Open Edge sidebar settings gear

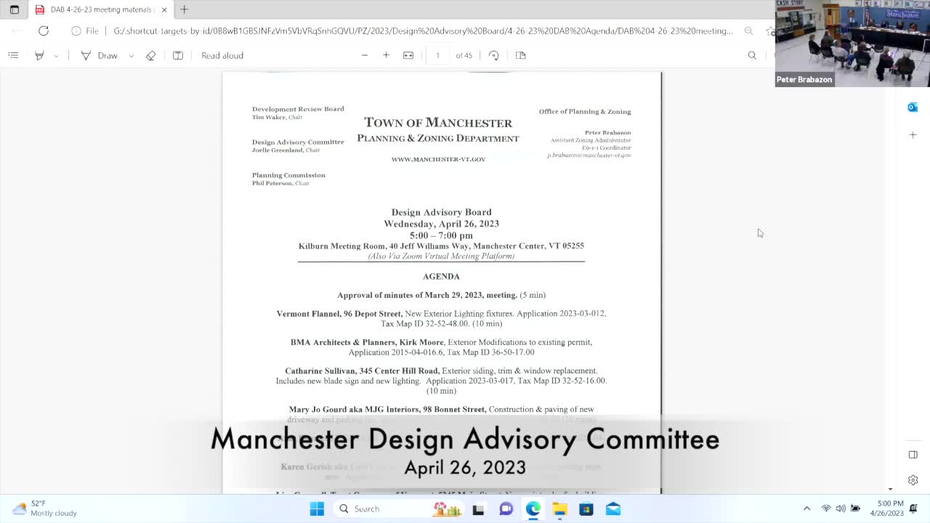[x=913, y=480]
